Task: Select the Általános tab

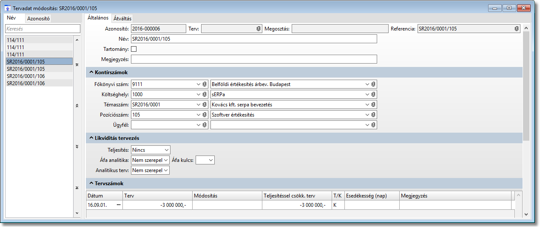Action: point(98,18)
